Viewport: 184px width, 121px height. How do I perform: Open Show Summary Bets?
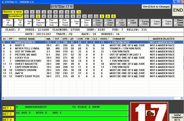pos(177,117)
